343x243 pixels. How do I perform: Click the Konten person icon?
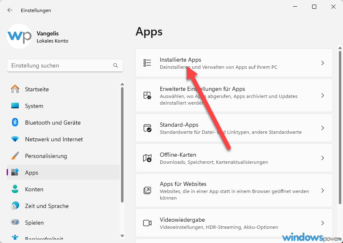[15, 189]
